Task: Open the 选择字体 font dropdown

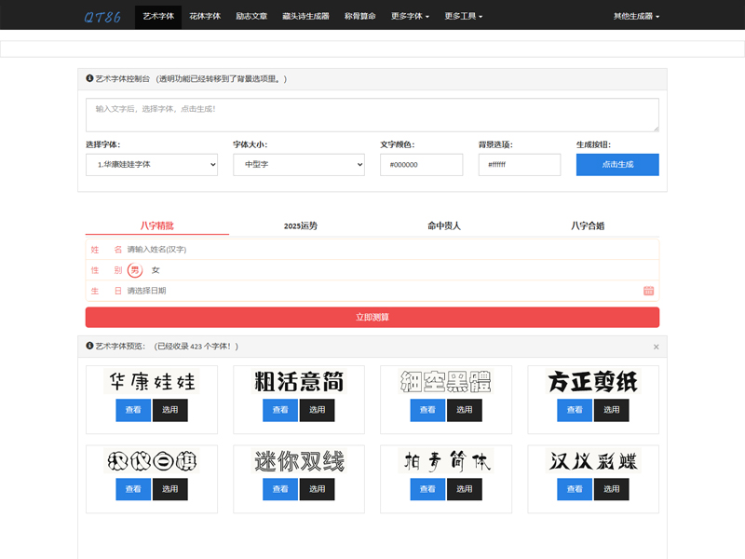Action: coord(152,165)
